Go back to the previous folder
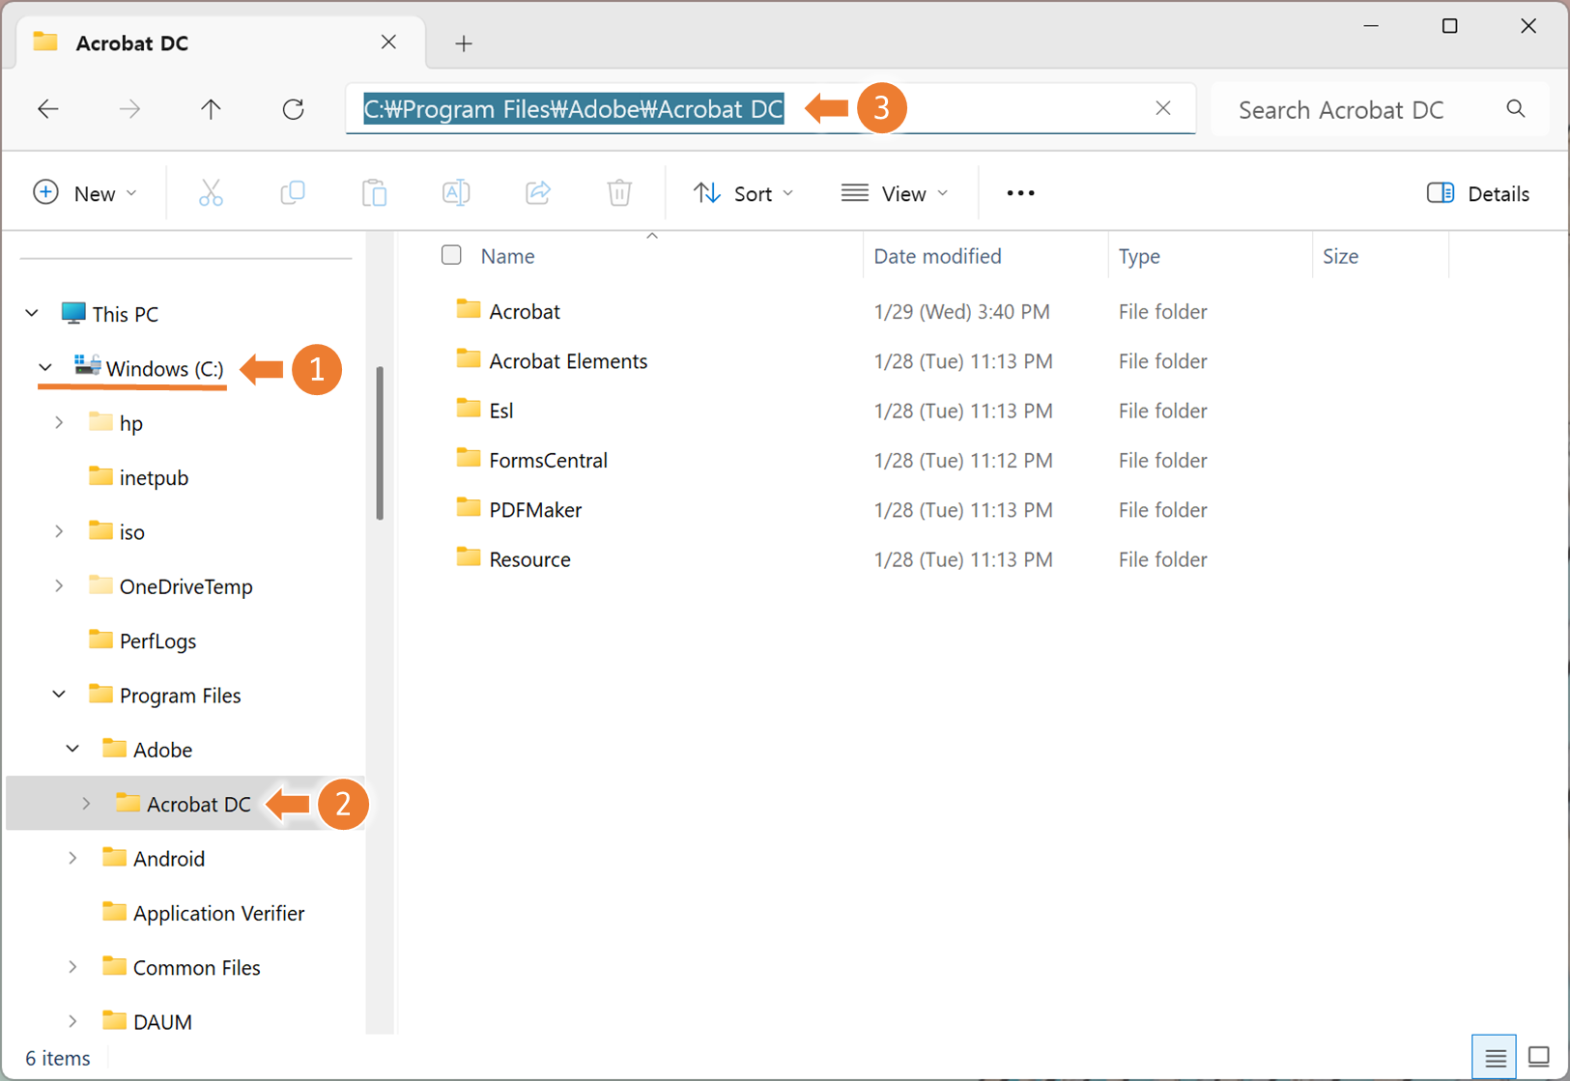Viewport: 1570px width, 1081px height. coord(47,109)
